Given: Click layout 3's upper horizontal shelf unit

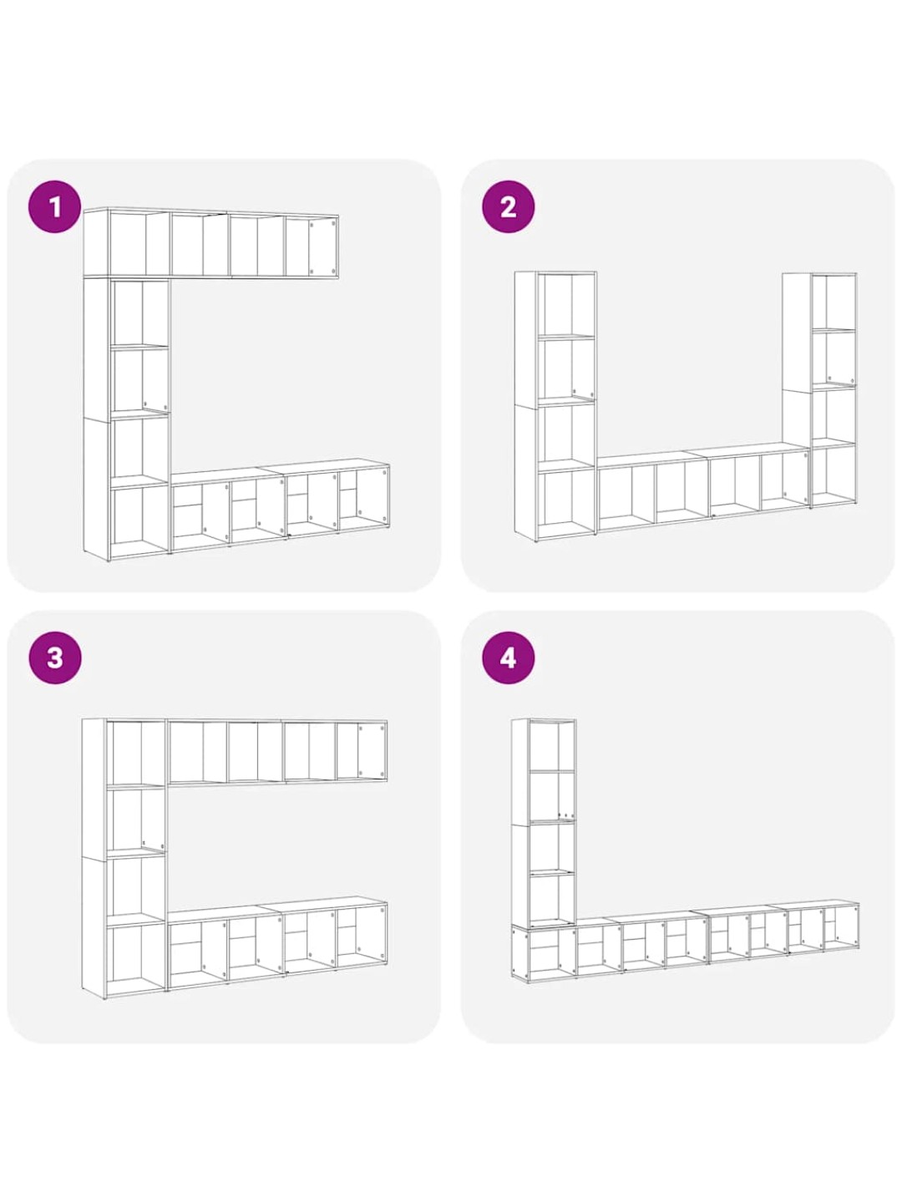Looking at the screenshot, I should [277, 752].
